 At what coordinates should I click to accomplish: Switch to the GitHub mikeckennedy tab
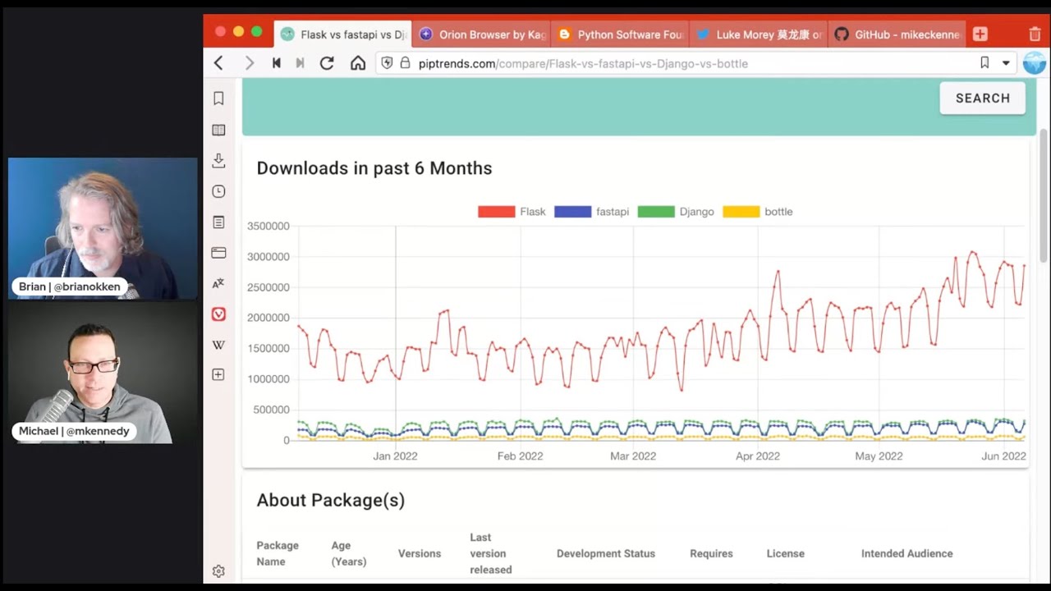point(897,34)
